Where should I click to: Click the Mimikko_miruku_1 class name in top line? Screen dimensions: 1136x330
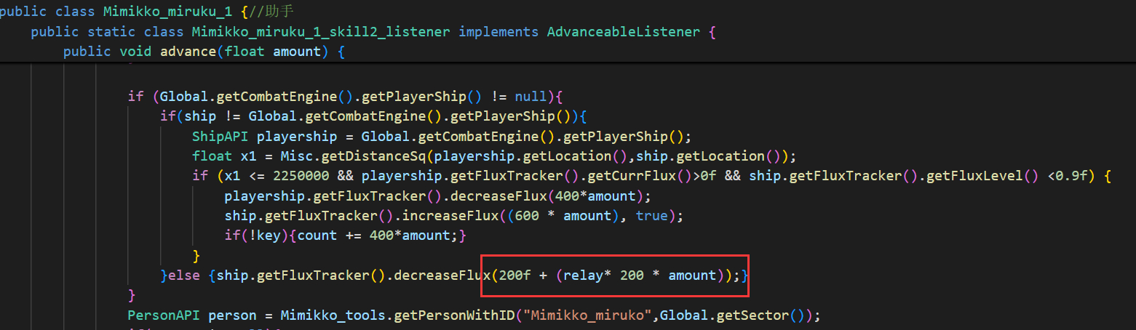[144, 12]
